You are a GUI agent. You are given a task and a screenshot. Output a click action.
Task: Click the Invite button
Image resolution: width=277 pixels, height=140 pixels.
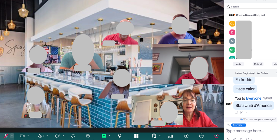238,64
